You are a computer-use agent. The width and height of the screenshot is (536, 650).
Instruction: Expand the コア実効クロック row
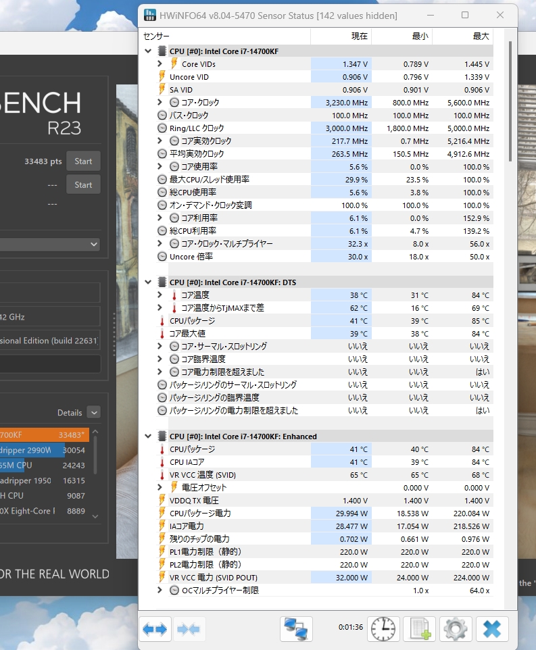(x=160, y=141)
